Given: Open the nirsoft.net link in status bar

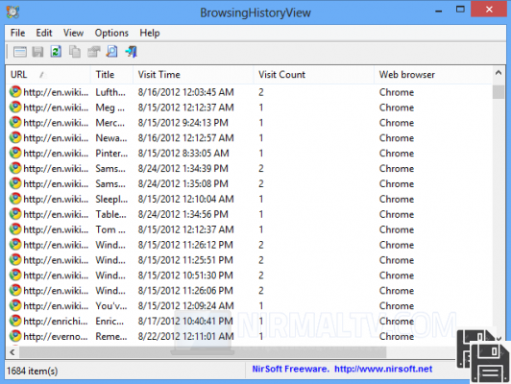Looking at the screenshot, I should pyautogui.click(x=383, y=369).
